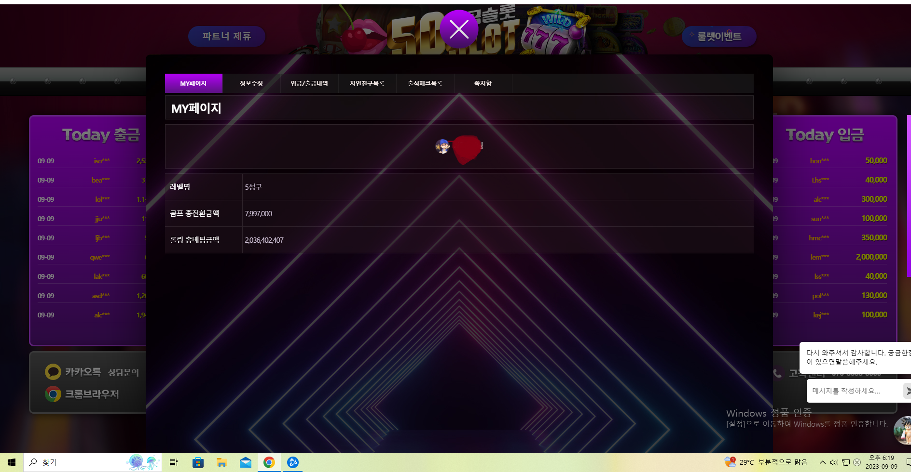Switch to the 정보수정 tab

[x=251, y=83]
